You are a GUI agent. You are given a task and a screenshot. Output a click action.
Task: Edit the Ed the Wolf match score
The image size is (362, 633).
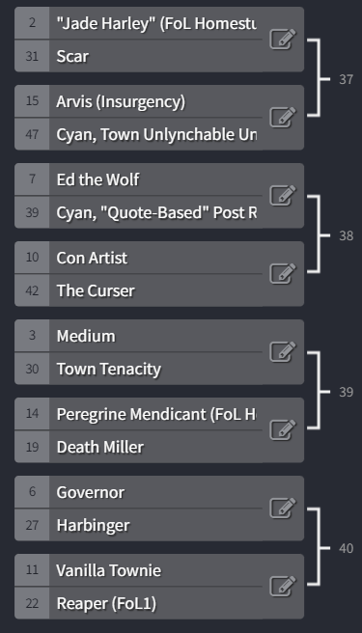(x=283, y=195)
